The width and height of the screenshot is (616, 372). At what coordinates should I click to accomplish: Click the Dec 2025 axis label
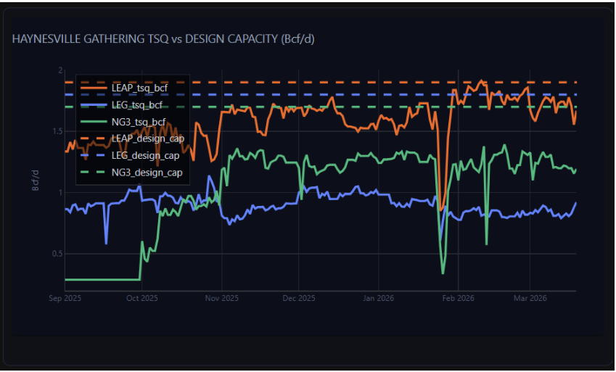point(298,298)
